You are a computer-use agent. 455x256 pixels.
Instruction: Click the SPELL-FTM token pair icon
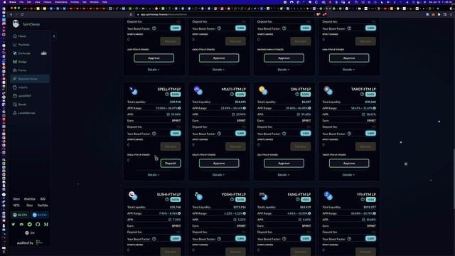(133, 90)
